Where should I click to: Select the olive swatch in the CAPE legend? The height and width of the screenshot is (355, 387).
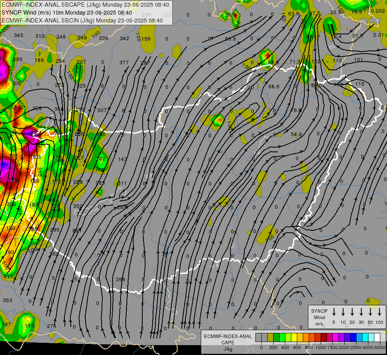pyautogui.click(x=270, y=338)
